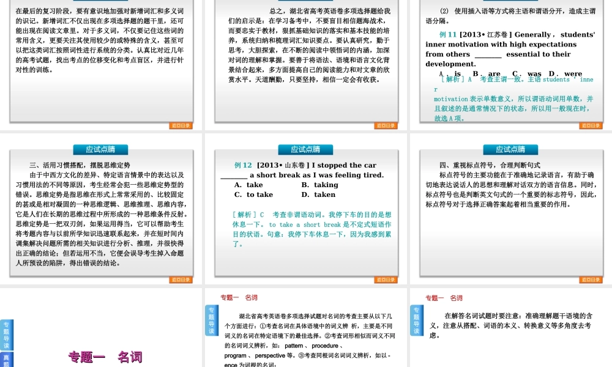Click the green '[解析] C 考查非谓语动词' explanation
This screenshot has height=367, width=612.
point(312,229)
